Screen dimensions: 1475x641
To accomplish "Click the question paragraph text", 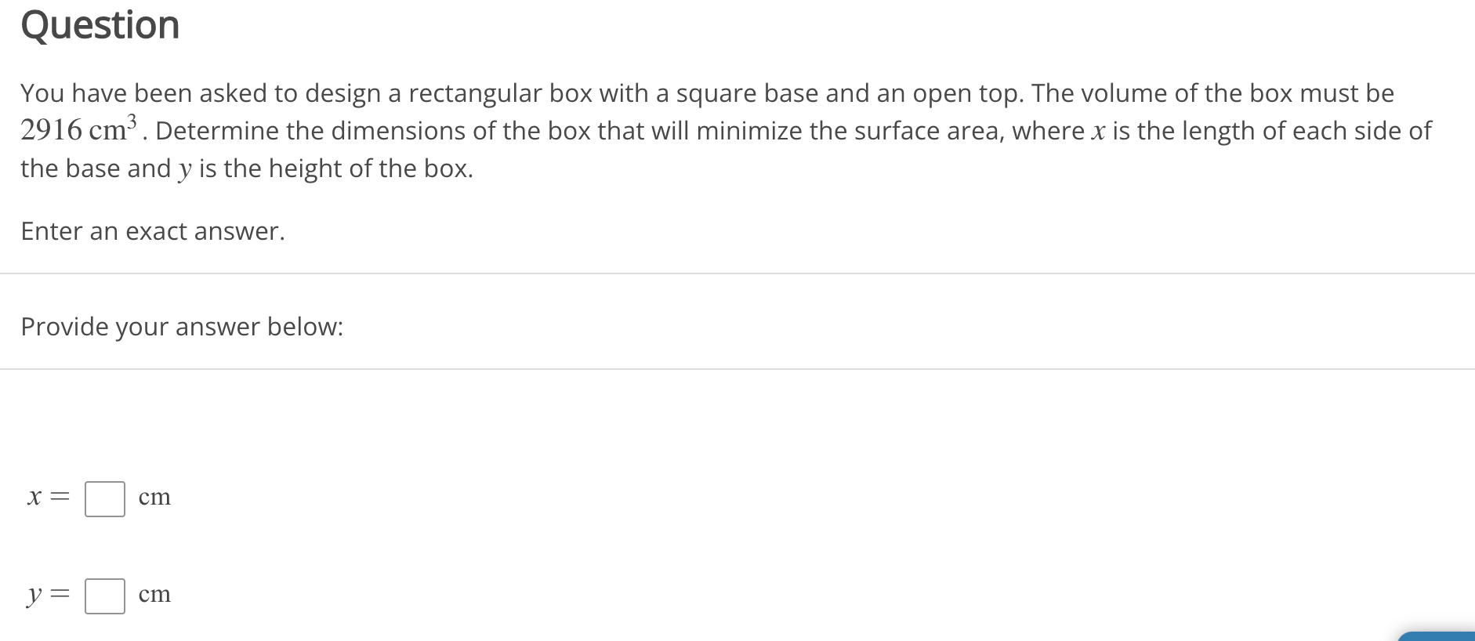I will (x=705, y=129).
